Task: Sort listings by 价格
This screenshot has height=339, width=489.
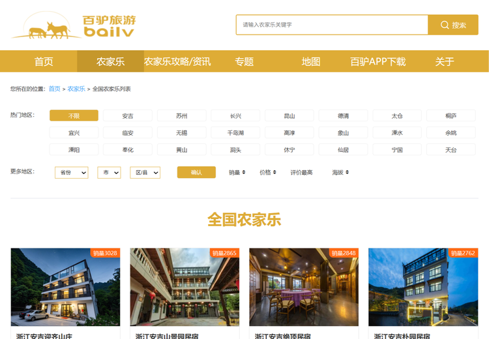Action: (x=268, y=172)
